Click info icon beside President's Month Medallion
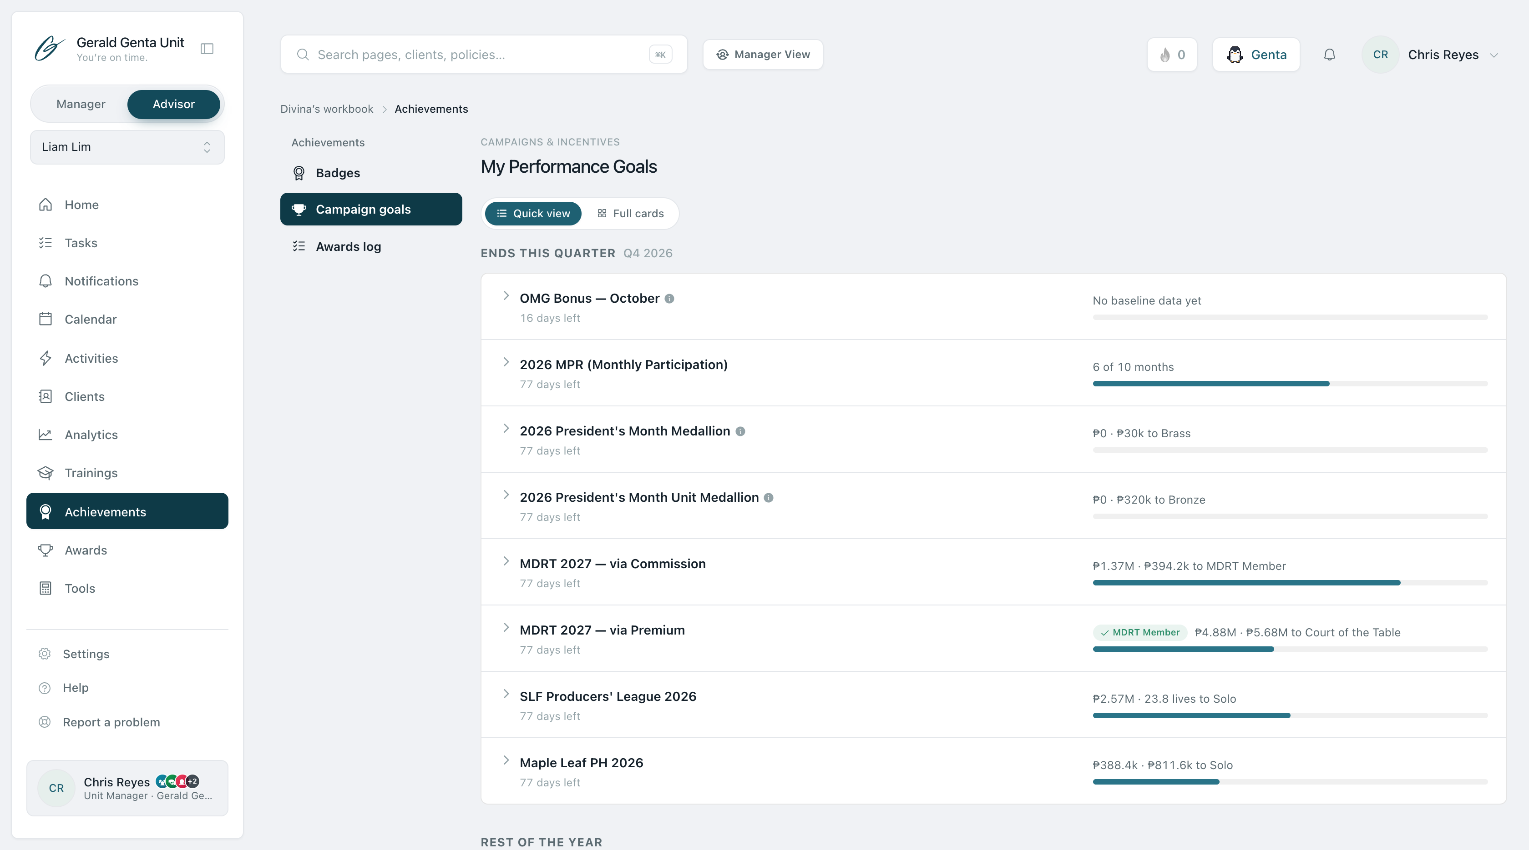The width and height of the screenshot is (1529, 850). 740,431
